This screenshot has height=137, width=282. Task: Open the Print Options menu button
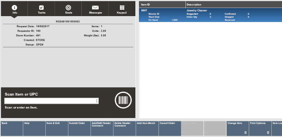(260, 129)
